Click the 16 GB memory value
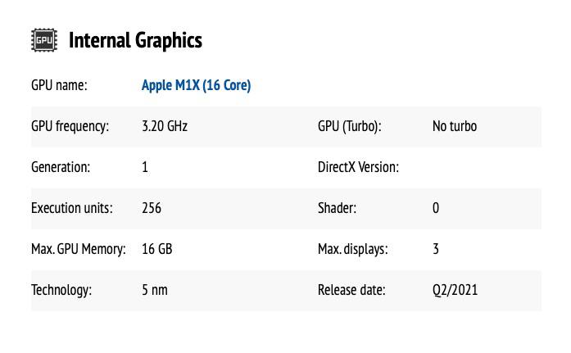The width and height of the screenshot is (571, 353). pyautogui.click(x=157, y=249)
